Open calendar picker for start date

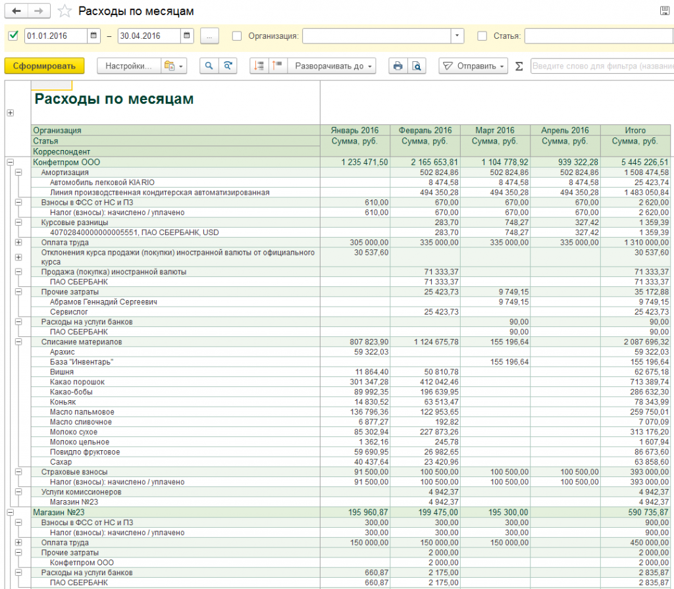(94, 36)
